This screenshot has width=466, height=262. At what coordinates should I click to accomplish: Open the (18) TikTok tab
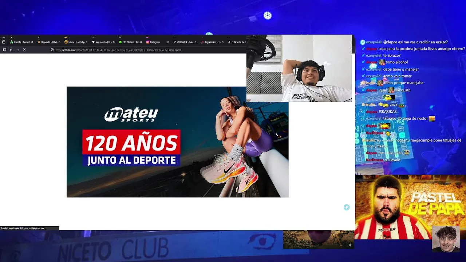pyautogui.click(x=185, y=42)
